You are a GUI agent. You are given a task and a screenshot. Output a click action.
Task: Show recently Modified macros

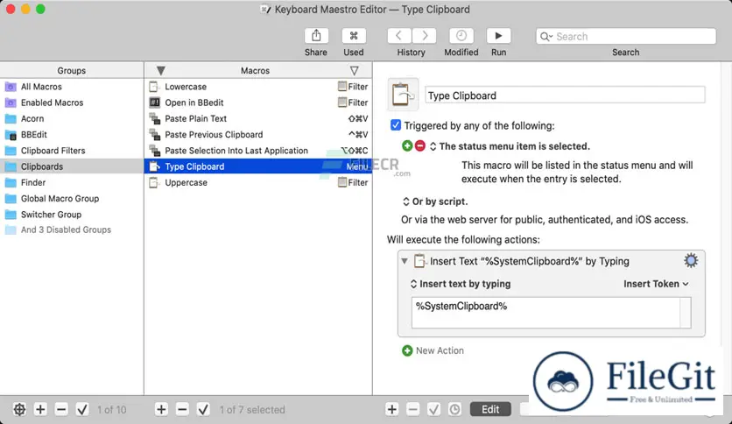pos(461,36)
